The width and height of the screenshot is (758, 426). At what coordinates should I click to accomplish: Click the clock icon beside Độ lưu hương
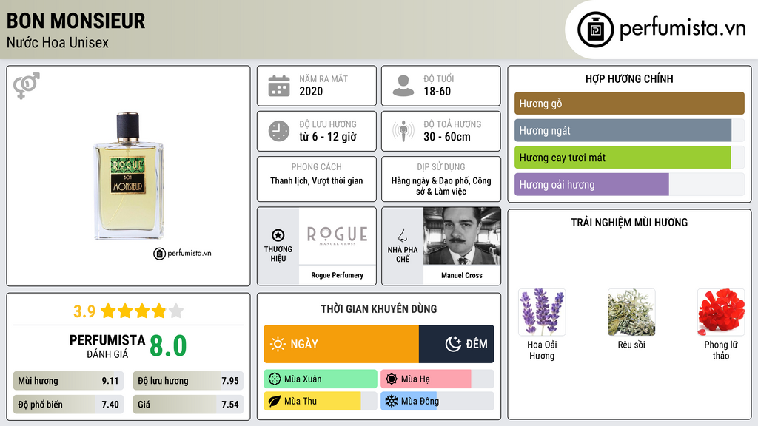click(x=279, y=131)
